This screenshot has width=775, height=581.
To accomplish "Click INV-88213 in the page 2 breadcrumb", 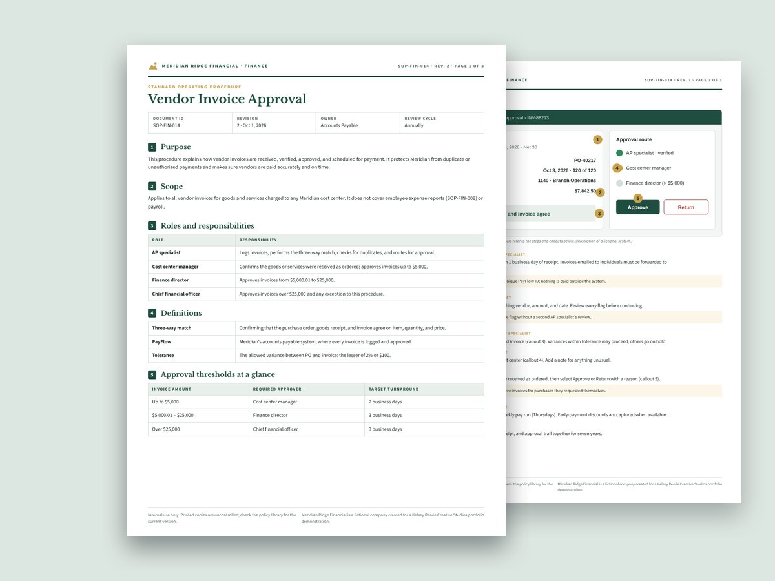I will [x=540, y=118].
